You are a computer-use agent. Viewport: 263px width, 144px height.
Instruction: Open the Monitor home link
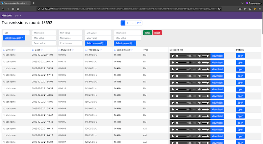[x=7, y=15]
